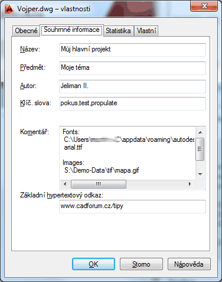
Task: Click the AutoCAD icon in title bar
Action: pos(9,9)
